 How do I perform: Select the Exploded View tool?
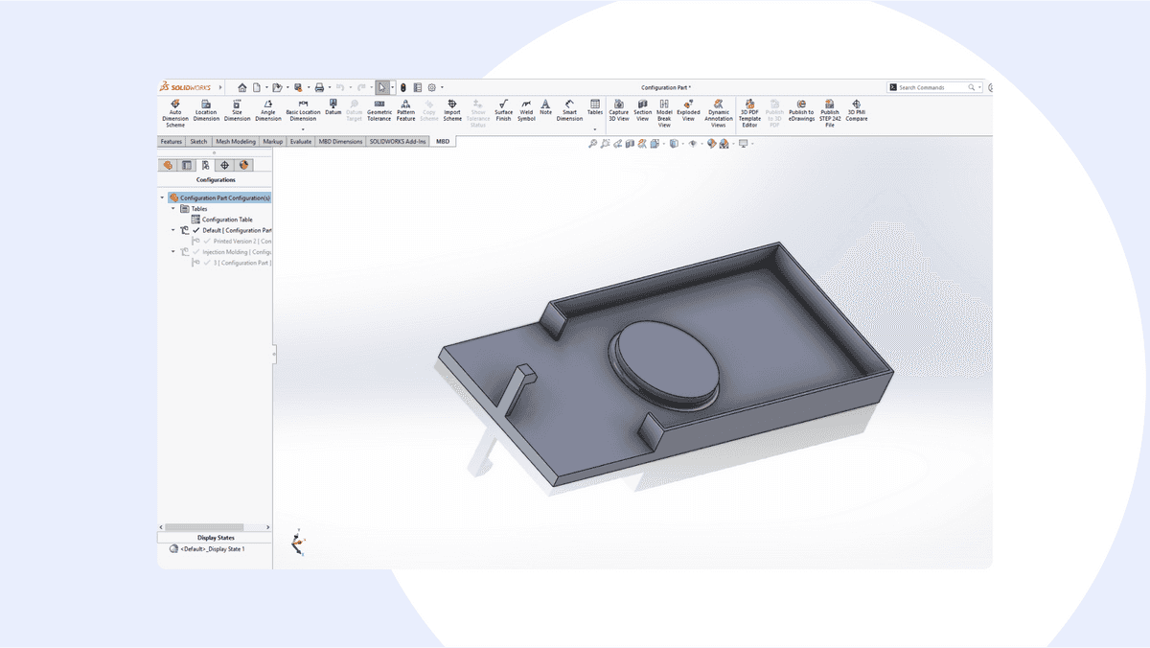689,110
